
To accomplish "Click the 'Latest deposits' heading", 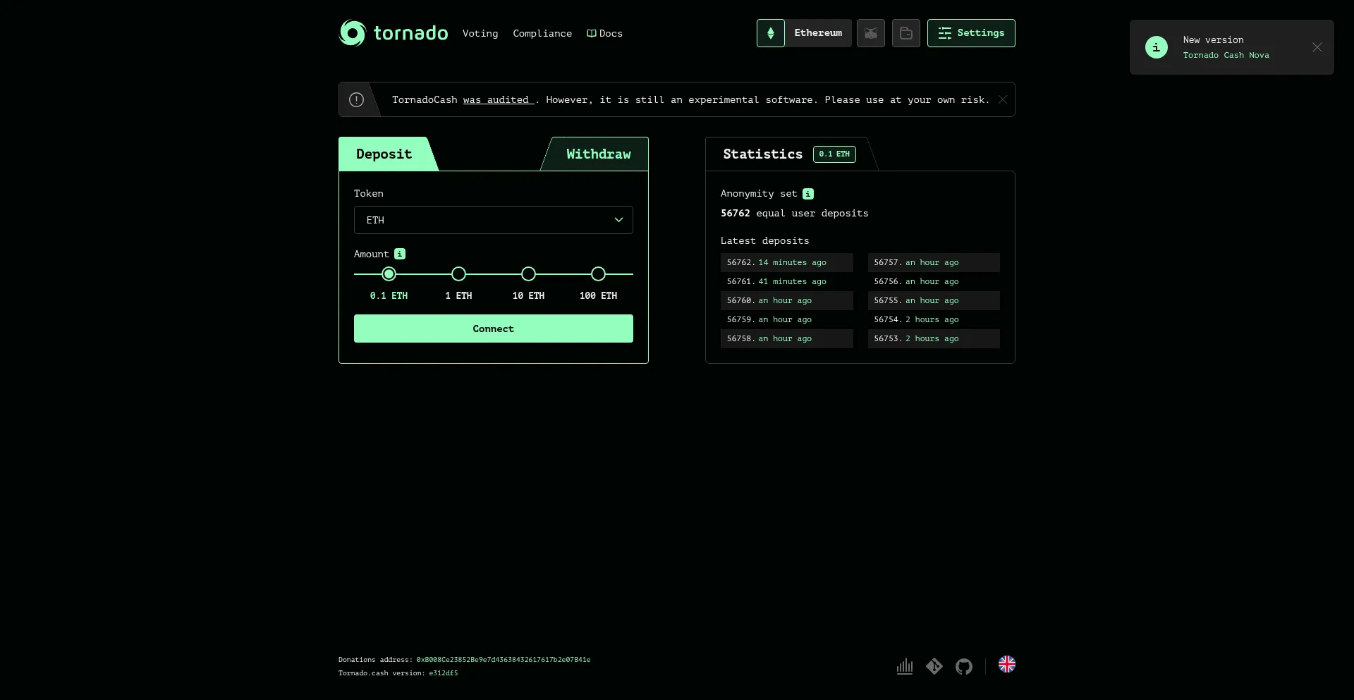I will point(765,241).
